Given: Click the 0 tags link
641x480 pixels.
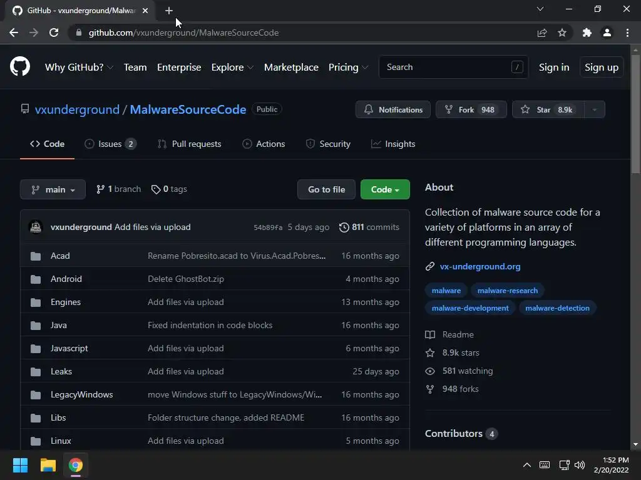Looking at the screenshot, I should pyautogui.click(x=169, y=189).
